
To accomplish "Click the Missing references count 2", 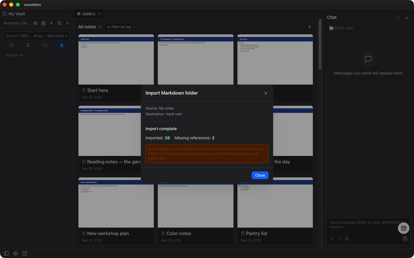I will 213,138.
